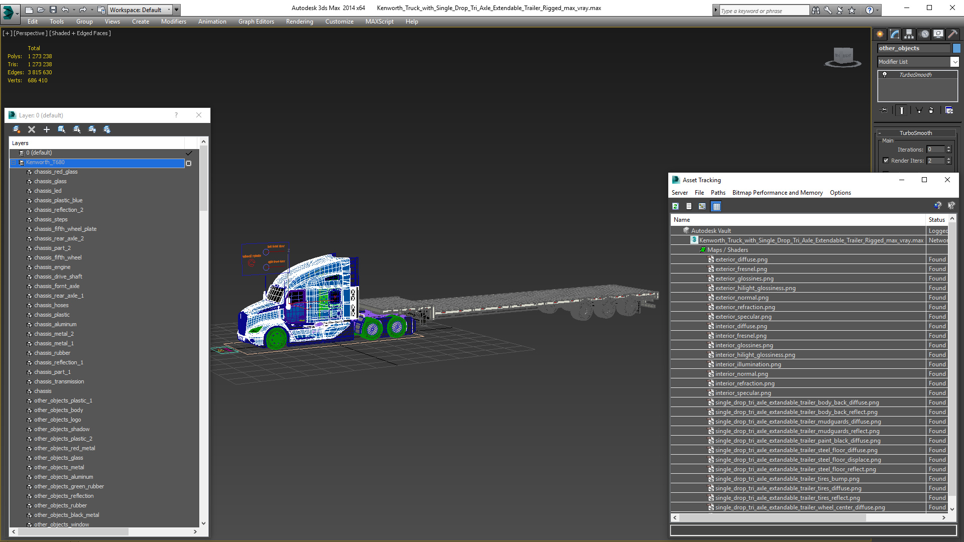Toggle the Render Iters checkbox
The image size is (964, 542).
886,161
